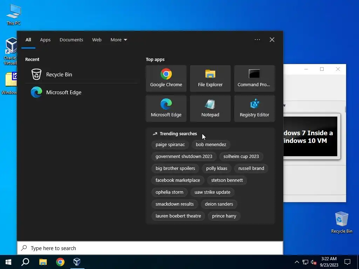Search trending 'facebook marketplace'
Screen dimensions: 359x269
(x=178, y=180)
